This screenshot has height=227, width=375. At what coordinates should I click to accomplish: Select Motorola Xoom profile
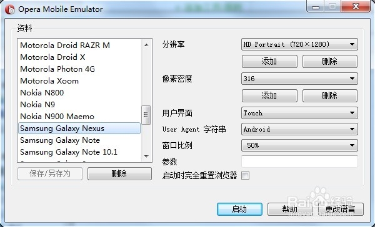[79, 81]
